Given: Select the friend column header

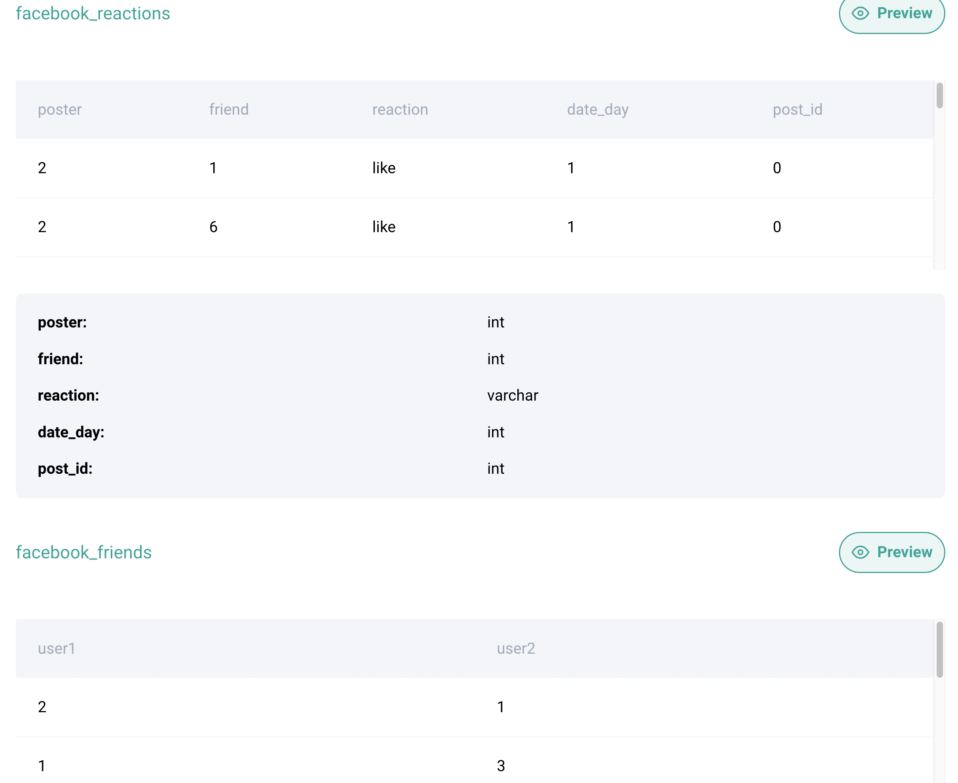Looking at the screenshot, I should point(229,110).
